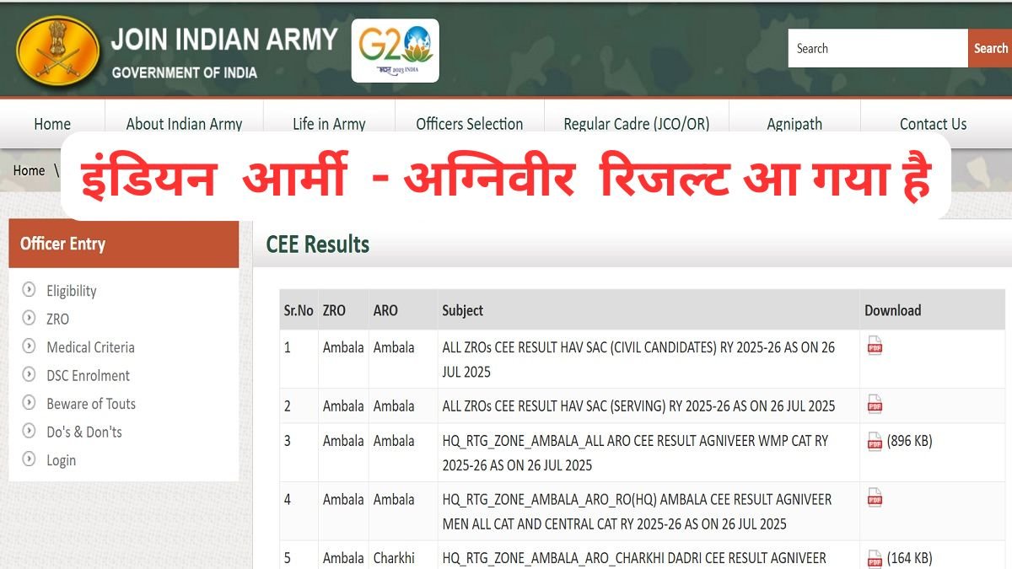Download PDF for RO(HQ) Ambala Agniveer result
The height and width of the screenshot is (569, 1012).
(875, 498)
